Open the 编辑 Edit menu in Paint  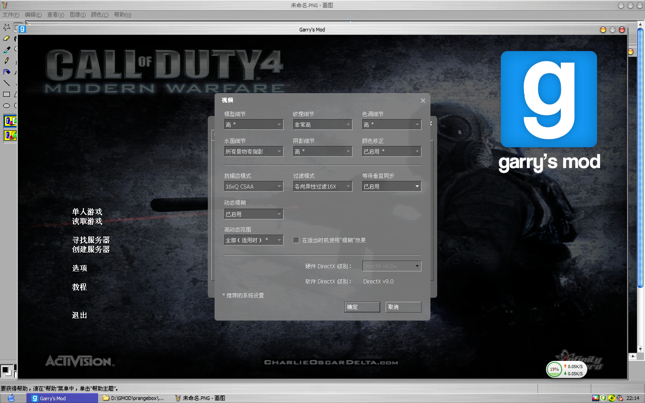pos(33,15)
